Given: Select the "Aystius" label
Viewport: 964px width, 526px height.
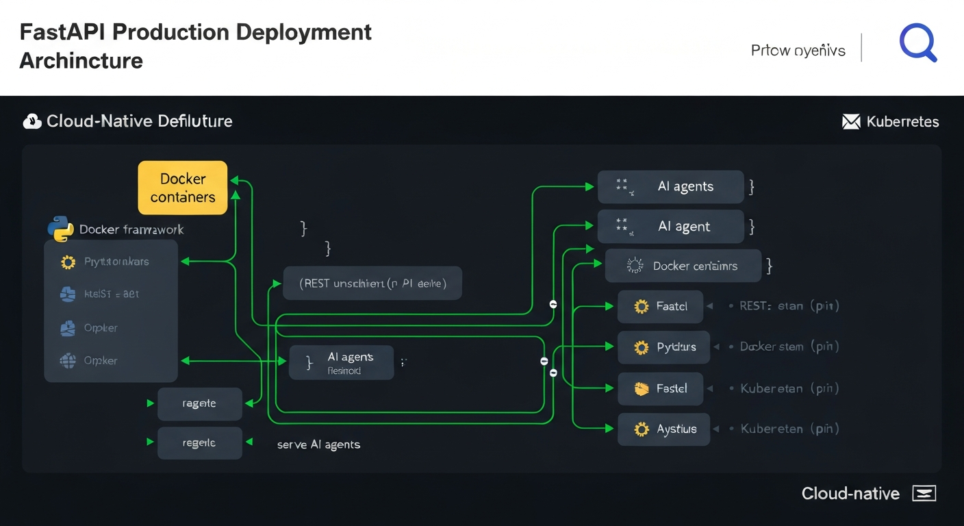Looking at the screenshot, I should (676, 429).
